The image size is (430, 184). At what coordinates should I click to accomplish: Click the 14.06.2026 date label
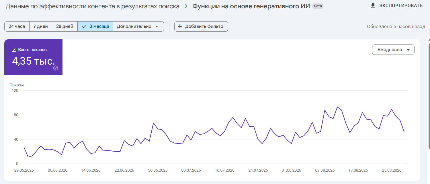click(x=91, y=170)
